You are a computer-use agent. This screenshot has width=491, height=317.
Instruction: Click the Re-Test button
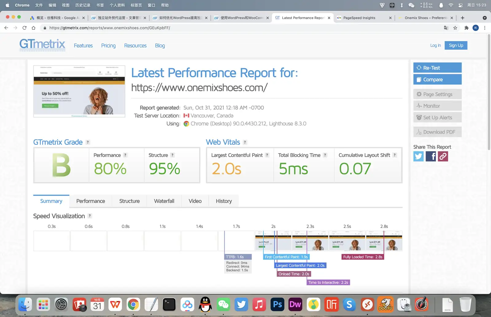[x=437, y=68]
